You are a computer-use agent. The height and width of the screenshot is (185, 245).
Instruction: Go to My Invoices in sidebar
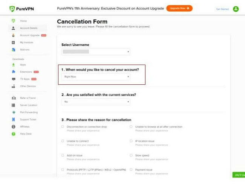[27, 43]
